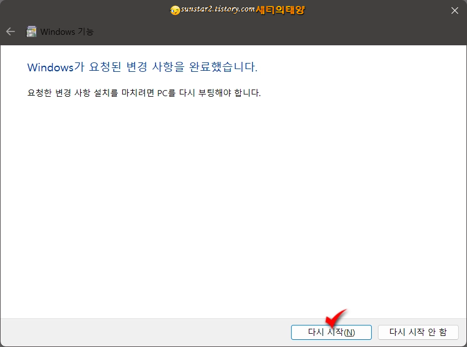
Task: Close the Windows 기능 dialog
Action: (x=454, y=10)
